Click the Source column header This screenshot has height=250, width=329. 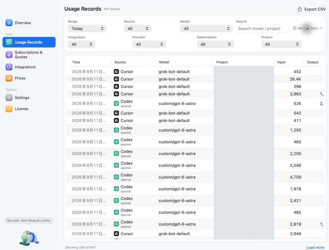click(120, 62)
